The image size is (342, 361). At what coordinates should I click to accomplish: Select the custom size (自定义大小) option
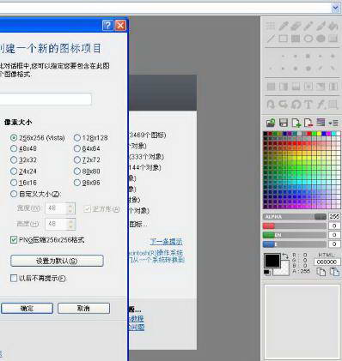click(x=36, y=194)
